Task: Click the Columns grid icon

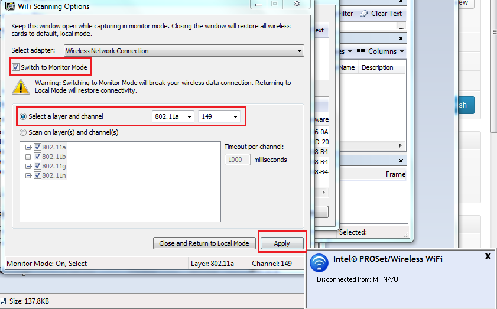Action: point(361,51)
